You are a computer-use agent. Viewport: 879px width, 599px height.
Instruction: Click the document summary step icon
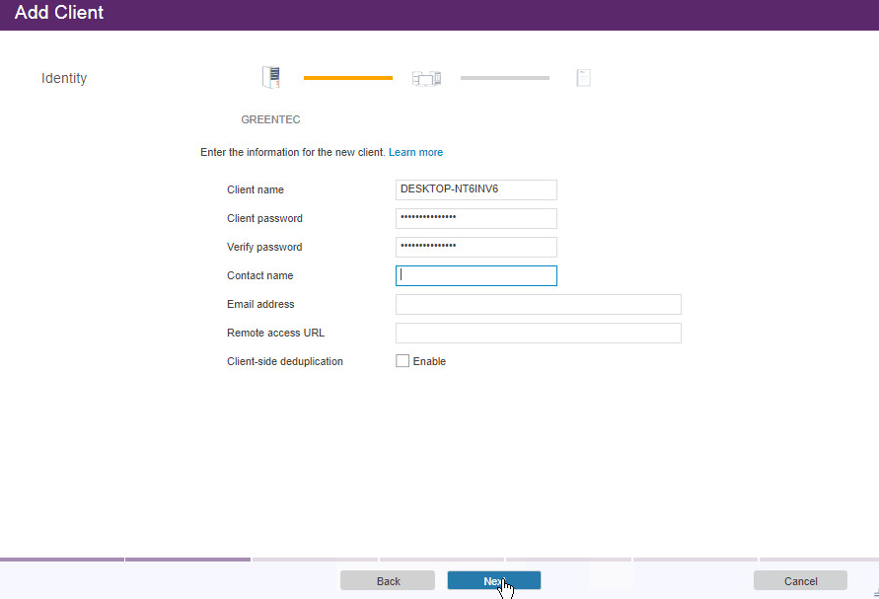point(583,78)
